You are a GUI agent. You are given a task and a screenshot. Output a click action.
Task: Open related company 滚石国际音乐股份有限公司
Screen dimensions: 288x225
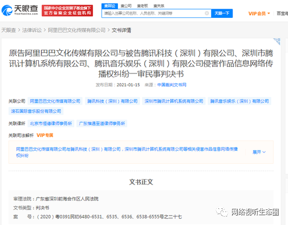click(36, 111)
